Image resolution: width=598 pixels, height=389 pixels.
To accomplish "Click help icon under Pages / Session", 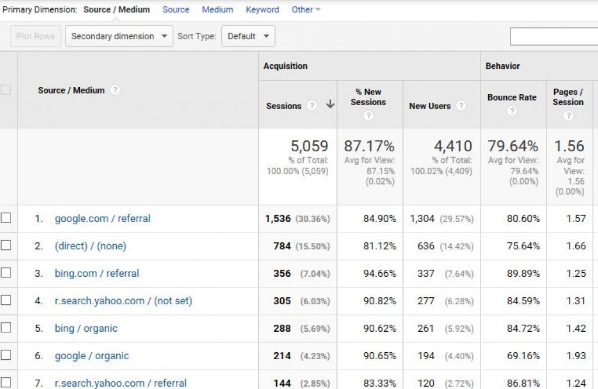I will pos(568,116).
